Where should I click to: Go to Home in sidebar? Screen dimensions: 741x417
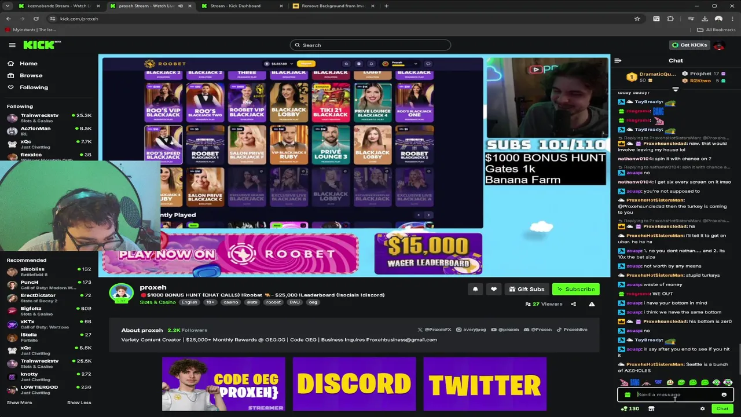(x=28, y=64)
